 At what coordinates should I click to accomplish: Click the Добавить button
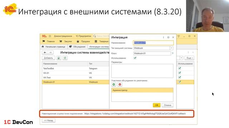48,58
